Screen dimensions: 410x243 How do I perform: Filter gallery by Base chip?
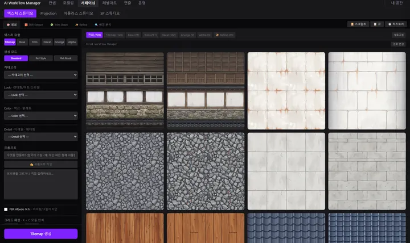click(133, 35)
